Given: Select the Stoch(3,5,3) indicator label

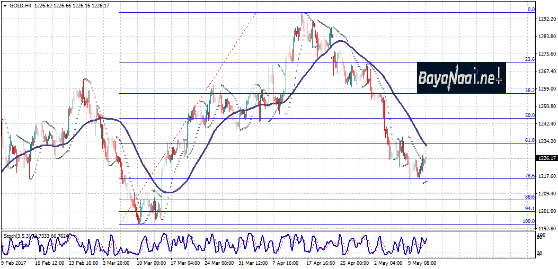Looking at the screenshot, I should [16, 235].
